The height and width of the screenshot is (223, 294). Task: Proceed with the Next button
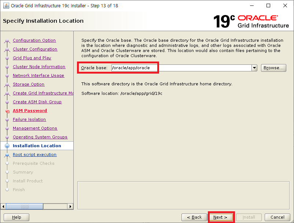pos(221,217)
